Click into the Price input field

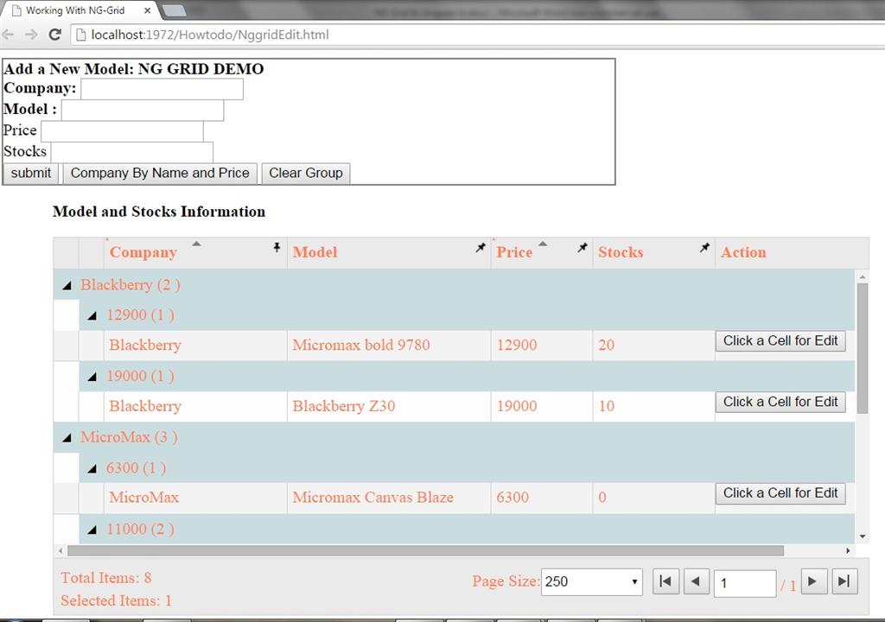(x=122, y=131)
